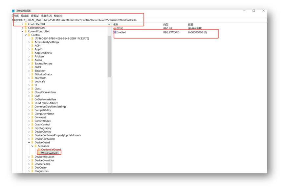Select the Conexant key
The height and width of the screenshot is (187, 284).
(x=40, y=118)
